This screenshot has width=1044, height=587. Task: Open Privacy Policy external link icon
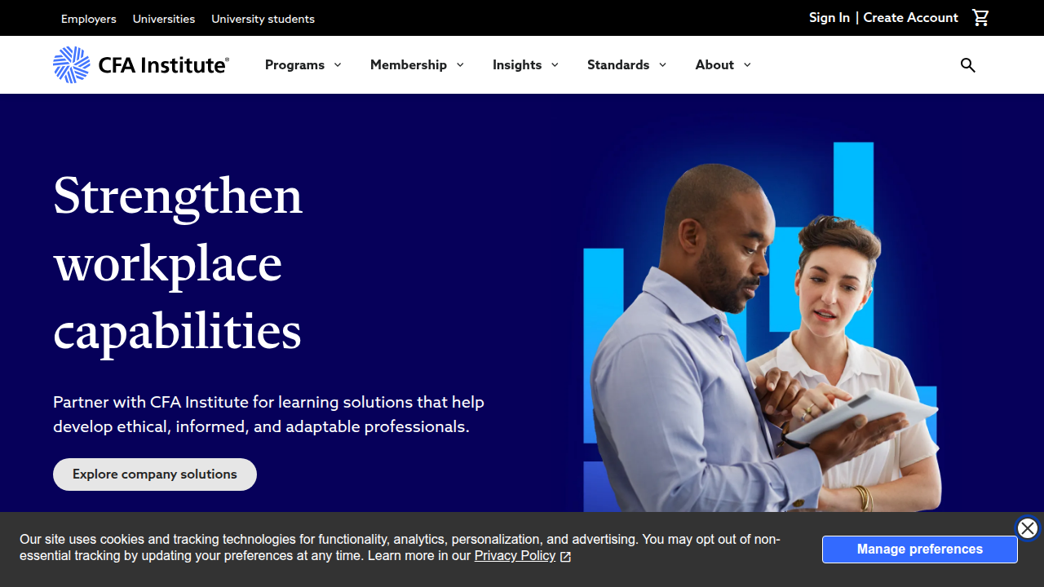point(565,557)
